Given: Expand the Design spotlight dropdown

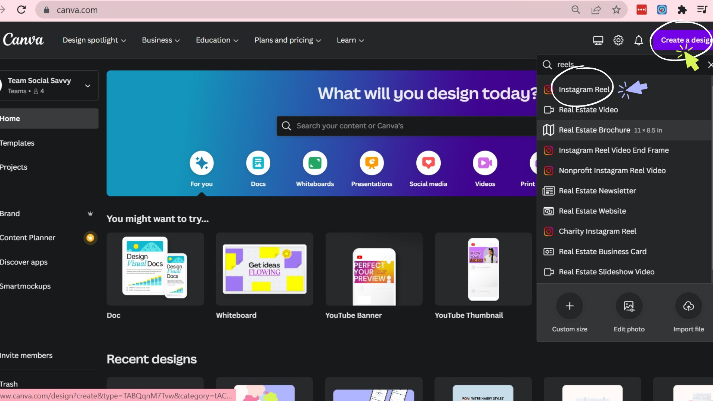Looking at the screenshot, I should tap(94, 40).
